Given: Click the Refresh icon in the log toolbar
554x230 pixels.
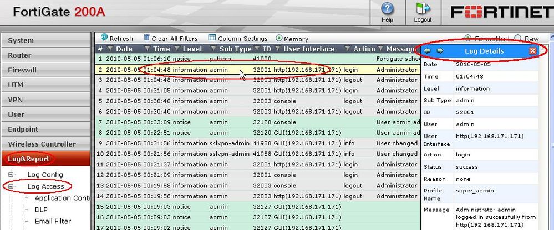Looking at the screenshot, I should [104, 38].
